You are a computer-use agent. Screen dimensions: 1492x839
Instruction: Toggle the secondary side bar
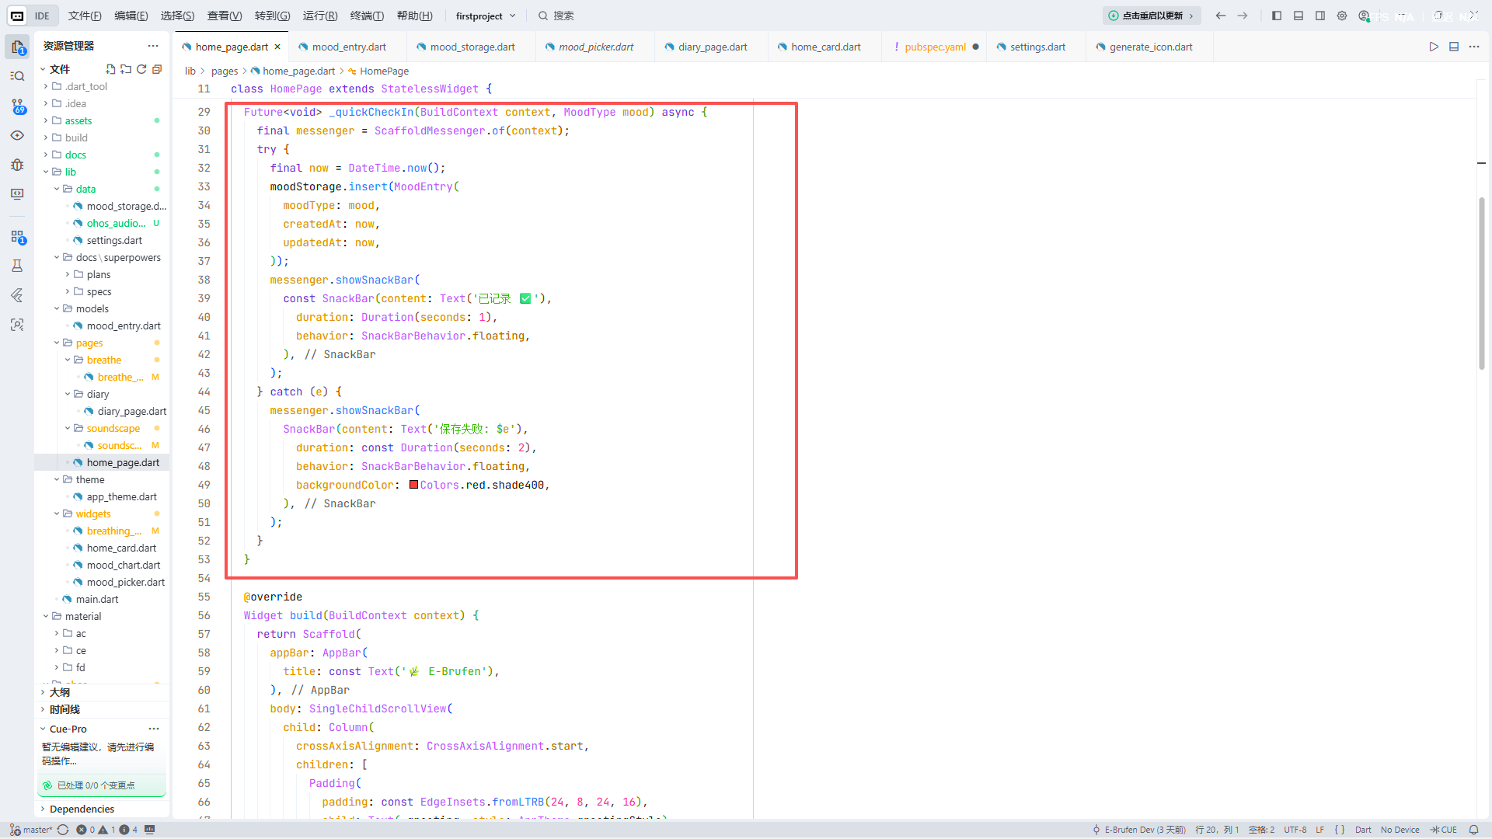[1320, 16]
